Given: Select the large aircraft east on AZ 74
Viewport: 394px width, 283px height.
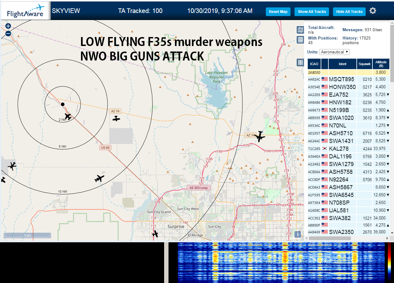Looking at the screenshot, I should [x=260, y=136].
